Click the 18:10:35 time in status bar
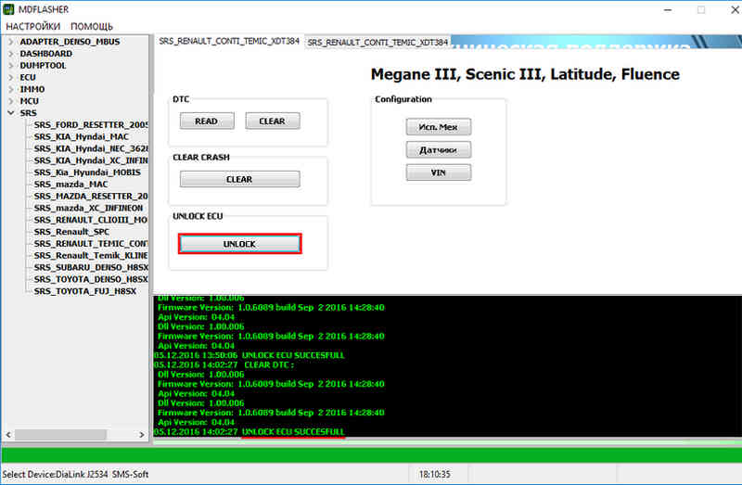Screen dimensions: 742x485 tap(434, 474)
